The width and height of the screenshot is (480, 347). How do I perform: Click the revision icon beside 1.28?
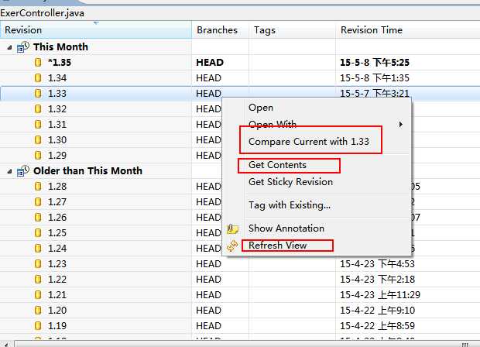tap(38, 186)
